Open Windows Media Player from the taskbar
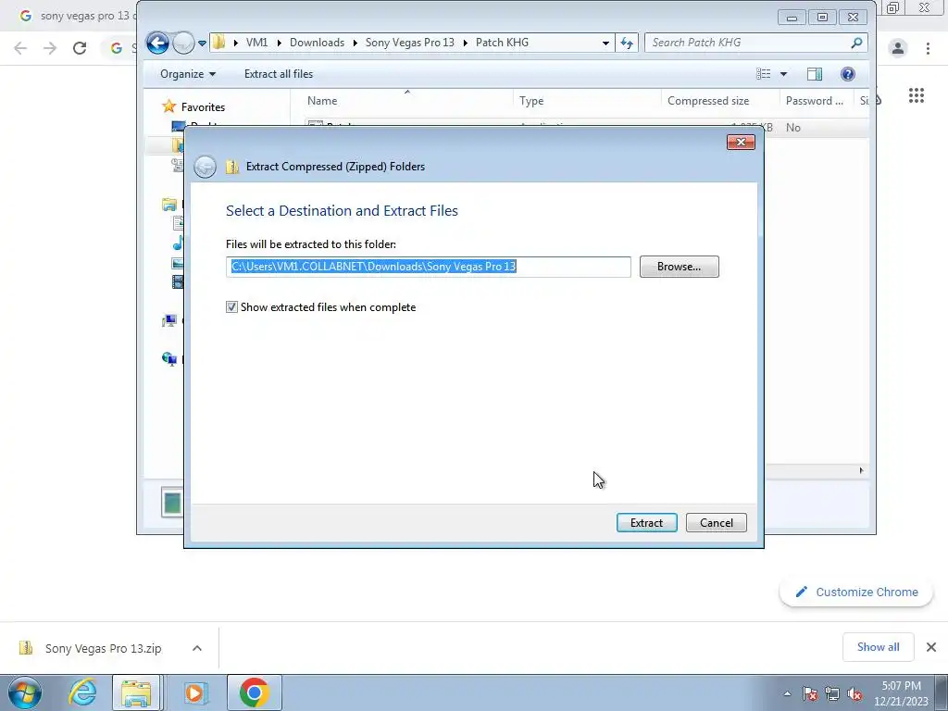Screen dimensions: 948x711 click(194, 692)
